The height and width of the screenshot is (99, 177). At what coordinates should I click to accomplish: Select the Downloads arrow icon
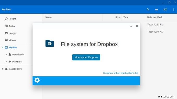click(10, 55)
